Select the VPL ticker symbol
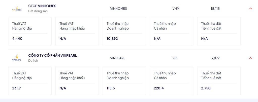 tap(175, 58)
